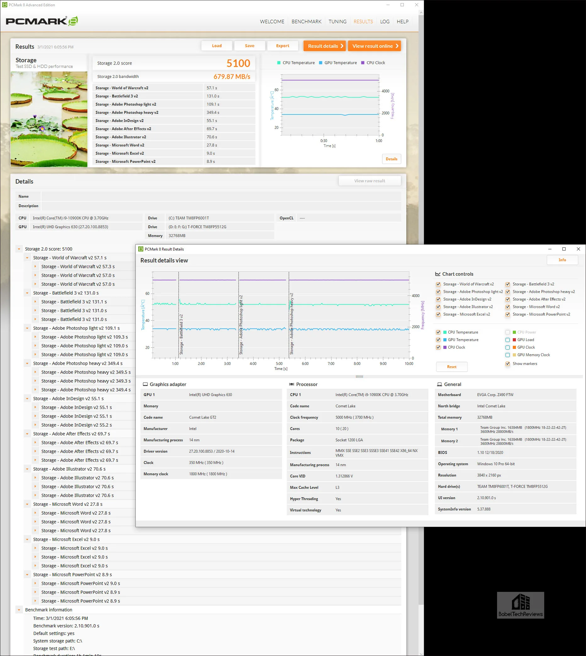Image resolution: width=586 pixels, height=656 pixels.
Task: Select the RESULTS tab
Action: click(363, 22)
